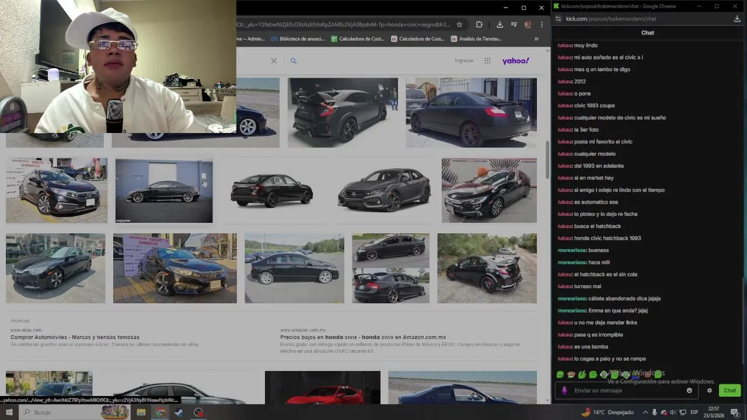The width and height of the screenshot is (747, 420).
Task: Open Chrome downloads in the Yahoo window
Action: tap(500, 24)
